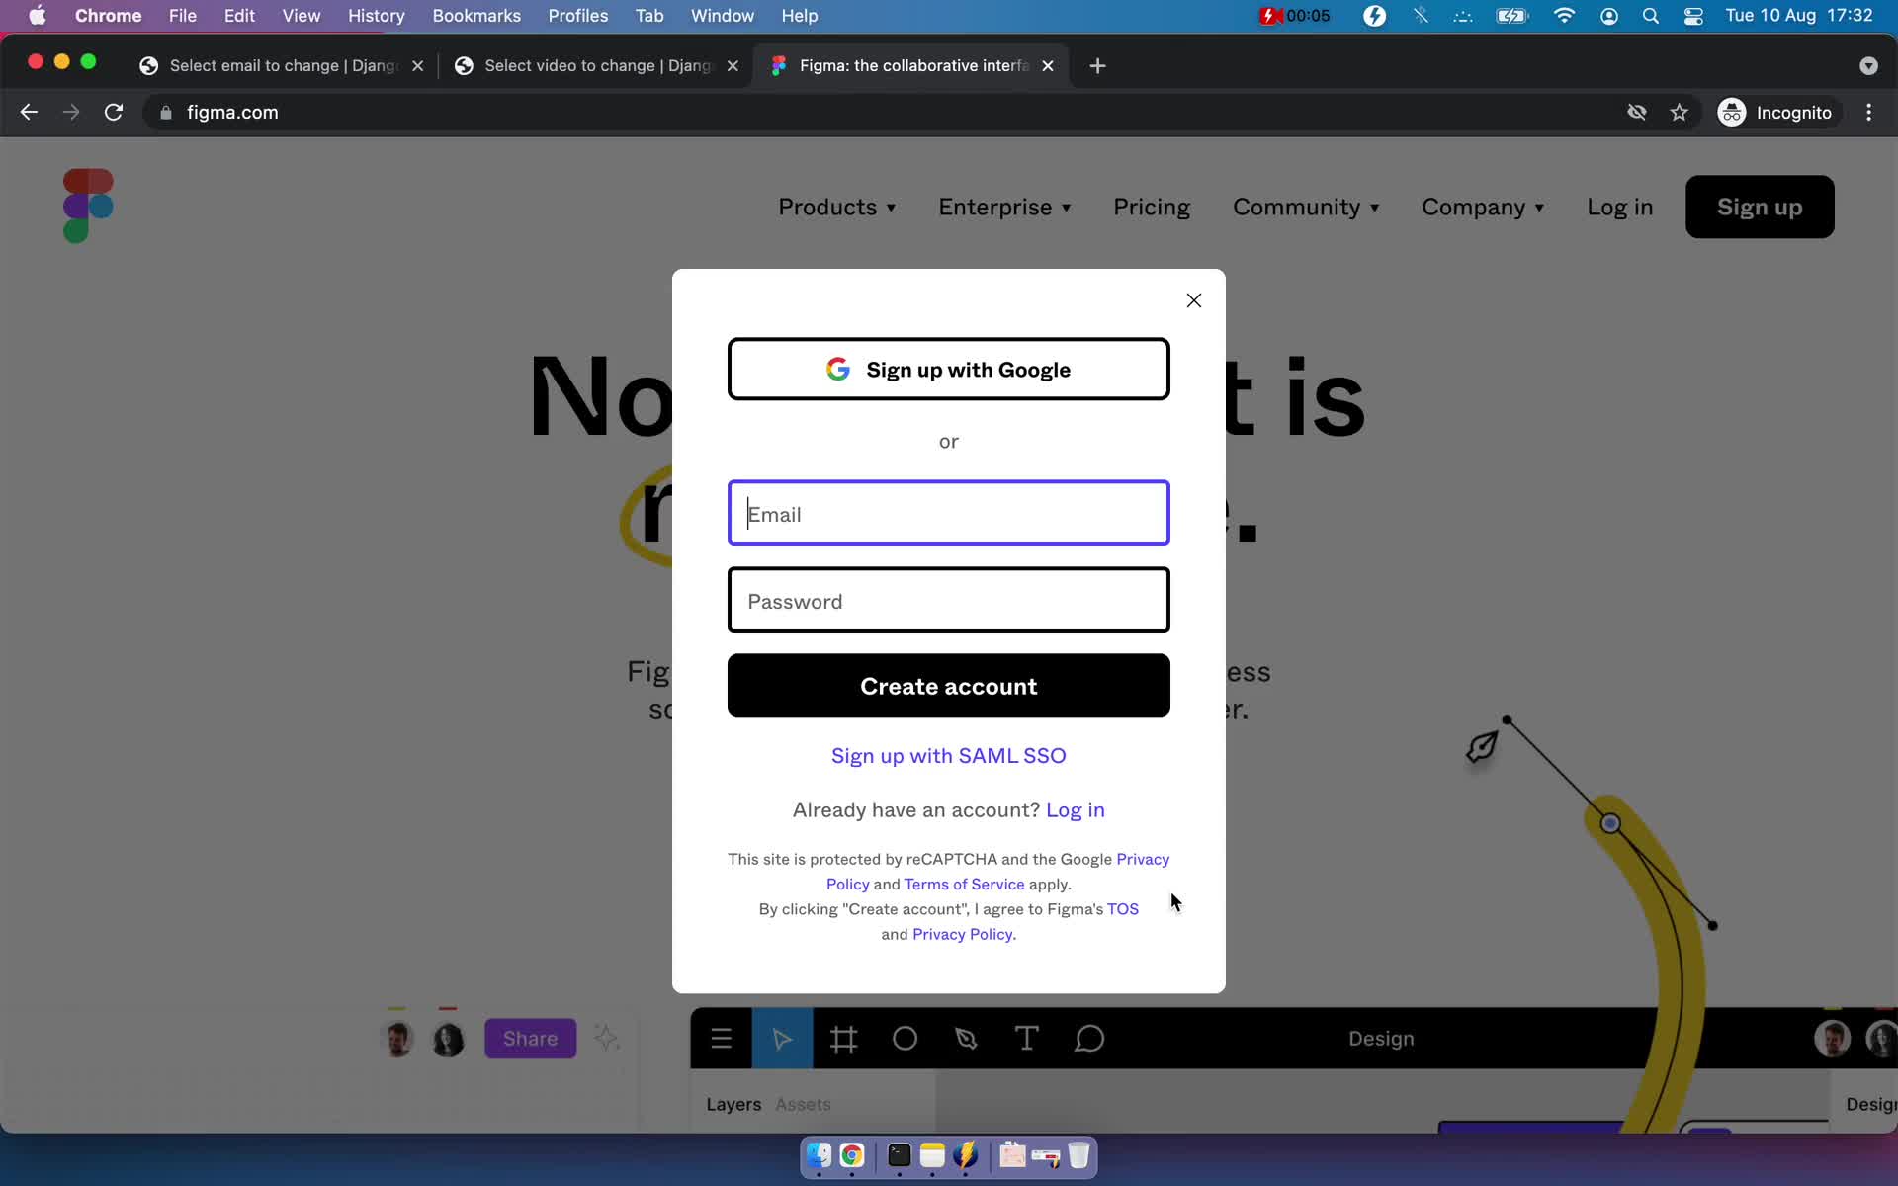
Task: Open Sign up with SAML SSO
Action: click(x=948, y=755)
